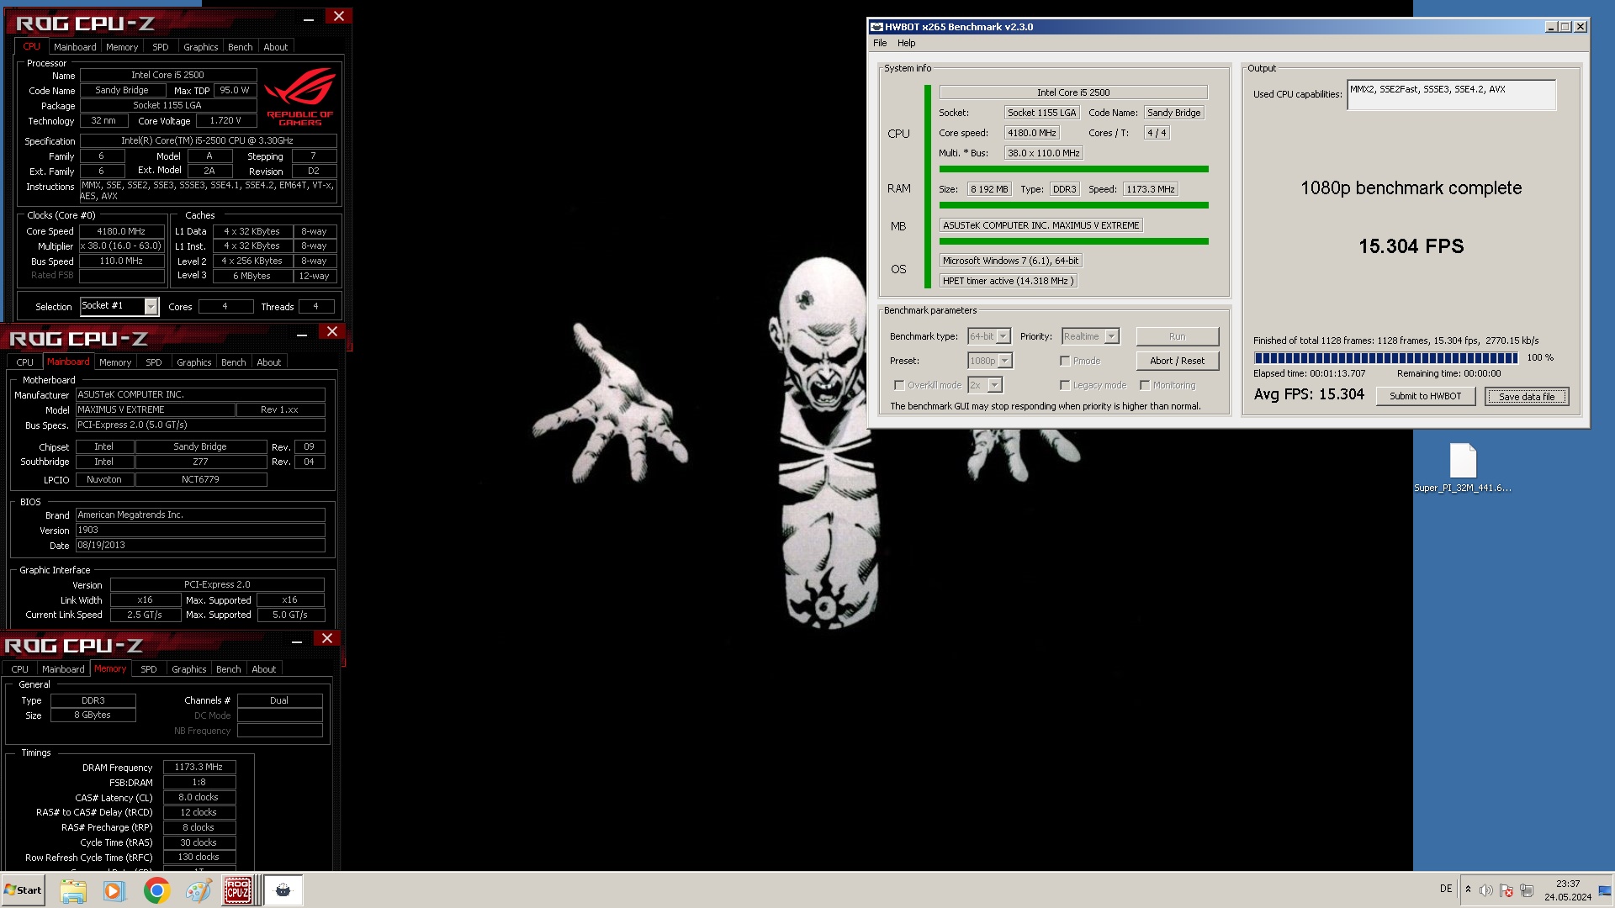Click the BIOS version 1903 field

(200, 531)
